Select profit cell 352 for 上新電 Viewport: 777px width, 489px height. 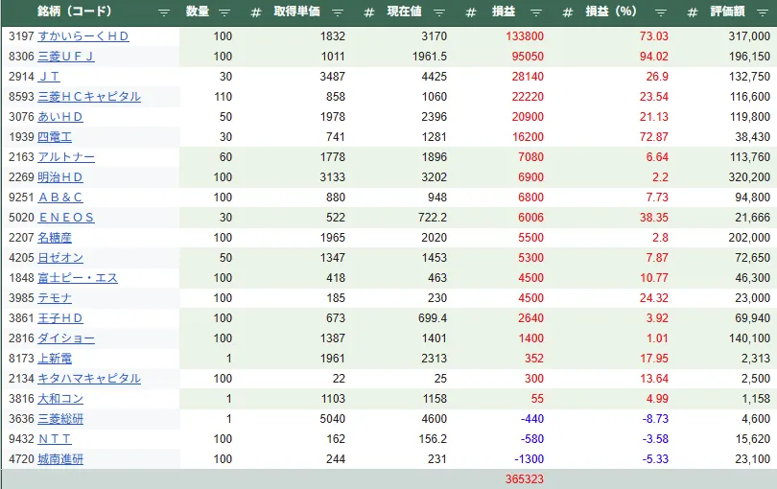534,359
